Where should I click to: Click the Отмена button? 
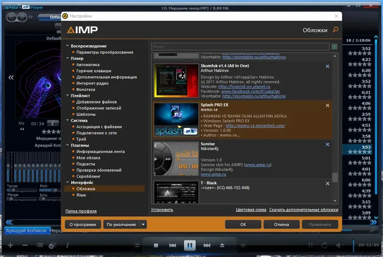pyautogui.click(x=282, y=225)
